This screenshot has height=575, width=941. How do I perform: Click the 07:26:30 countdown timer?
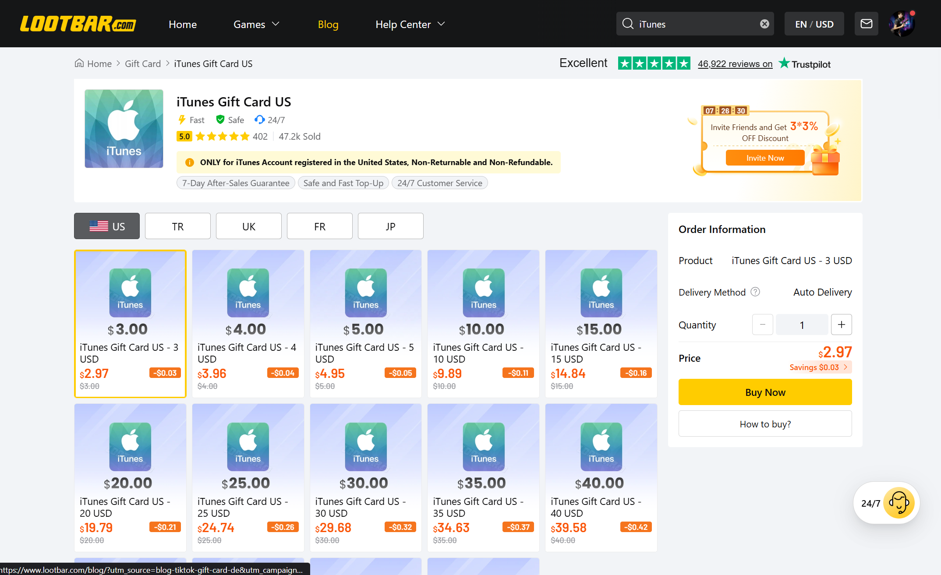click(725, 110)
